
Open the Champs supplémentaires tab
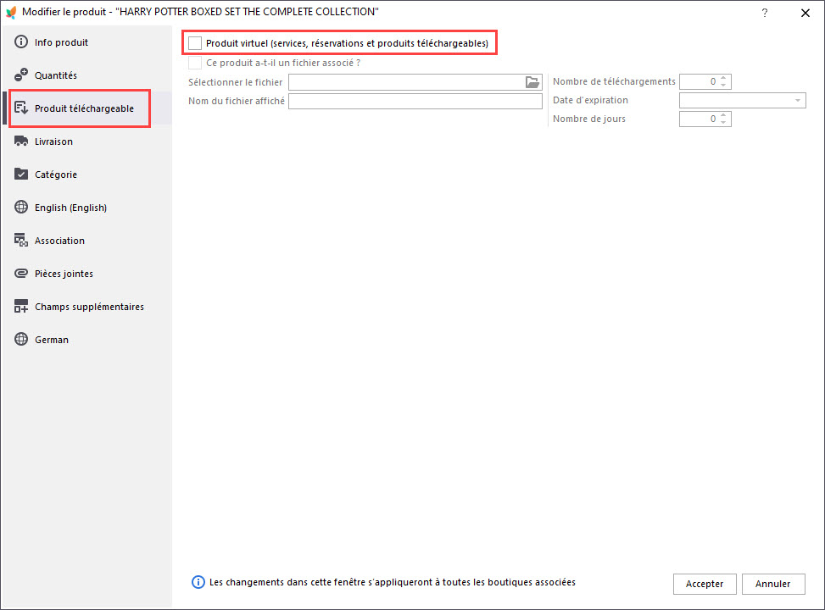pos(86,307)
